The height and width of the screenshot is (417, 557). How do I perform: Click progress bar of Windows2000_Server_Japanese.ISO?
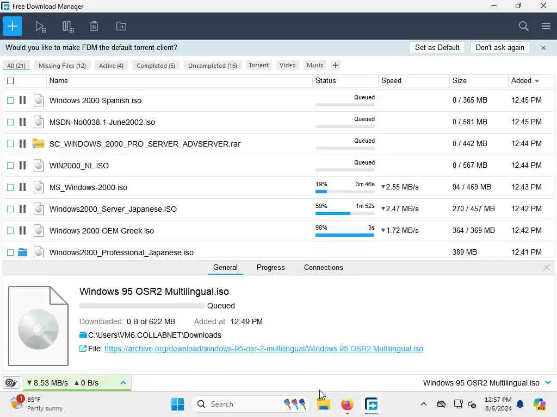[x=344, y=213]
